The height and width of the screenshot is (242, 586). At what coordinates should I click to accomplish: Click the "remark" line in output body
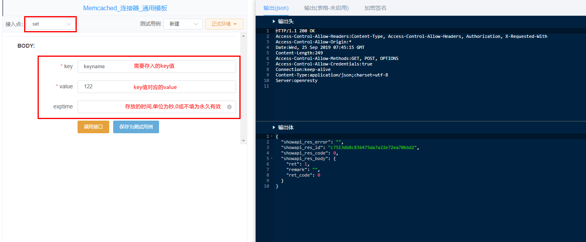tap(303, 169)
